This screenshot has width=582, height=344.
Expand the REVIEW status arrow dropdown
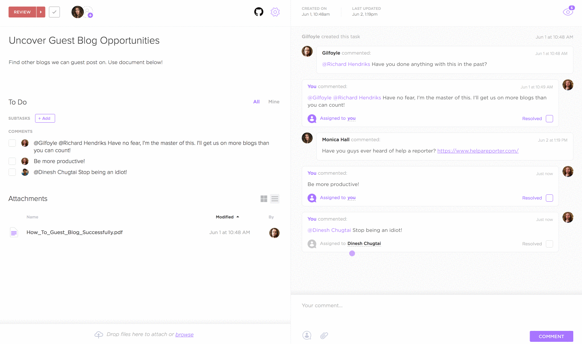(x=41, y=12)
